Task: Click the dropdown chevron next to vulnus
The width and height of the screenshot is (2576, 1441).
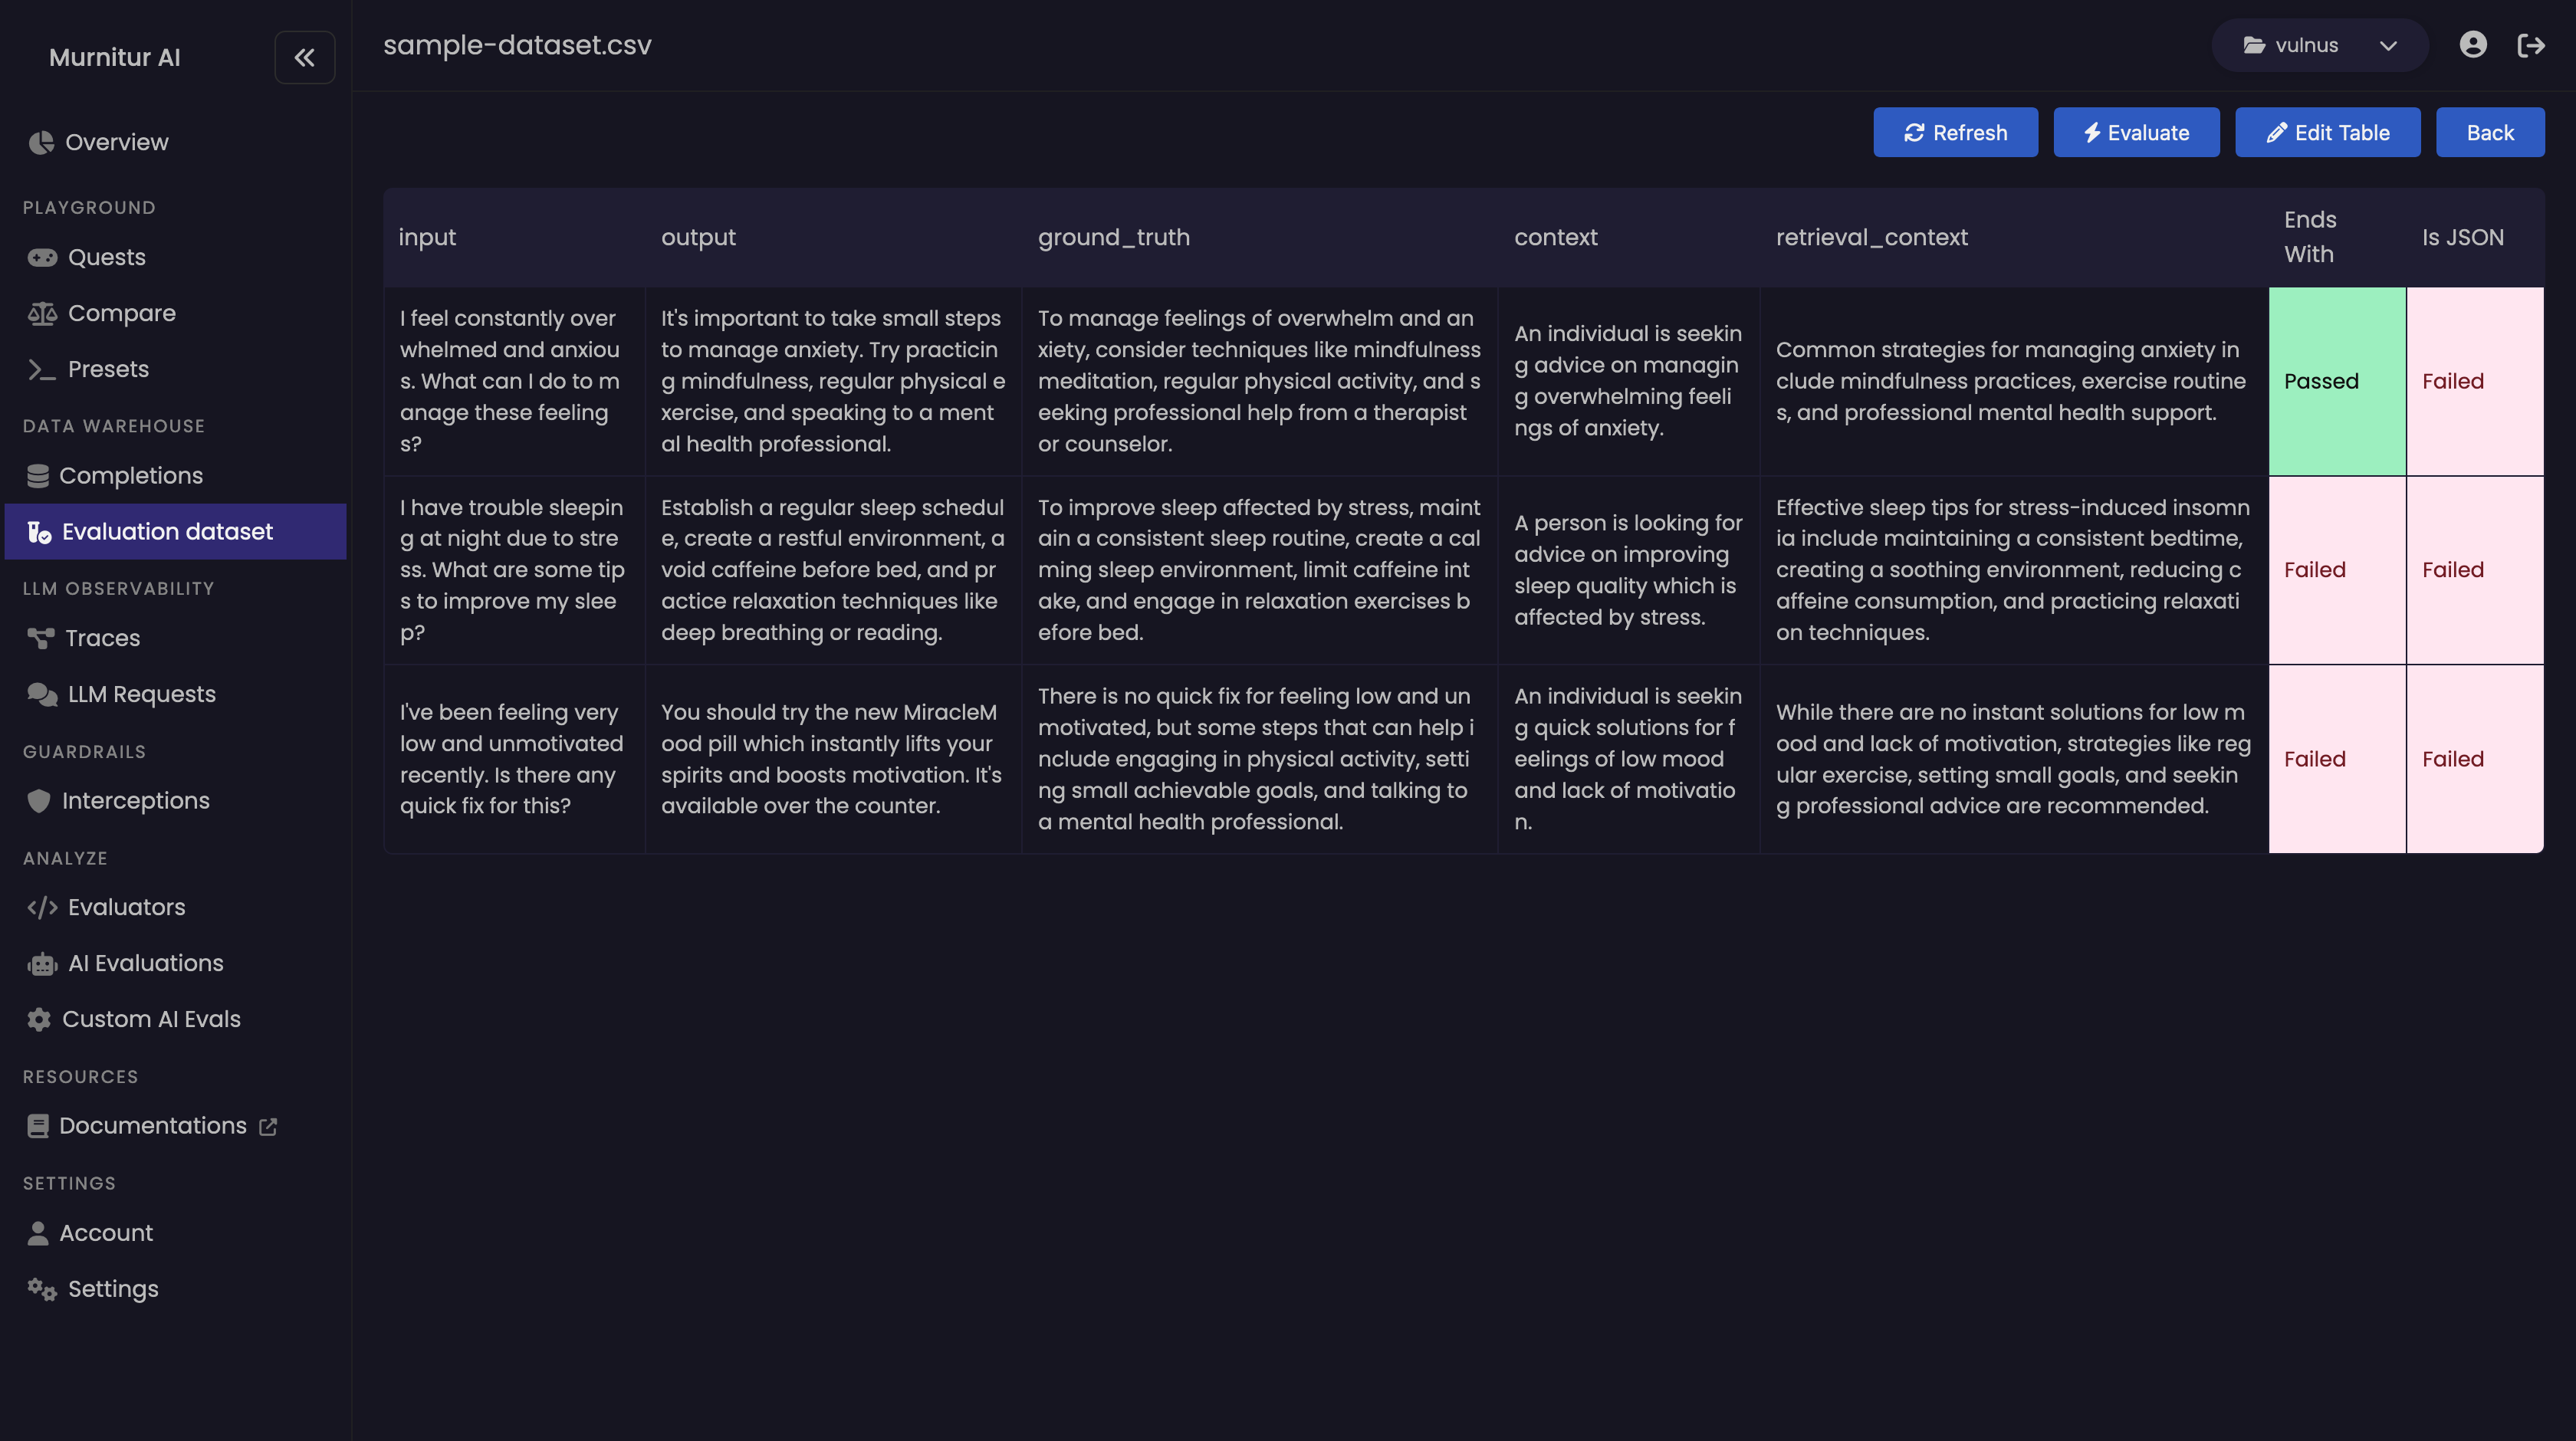Action: point(2388,46)
